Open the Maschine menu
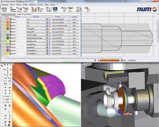The image size is (159, 127). 33,5
